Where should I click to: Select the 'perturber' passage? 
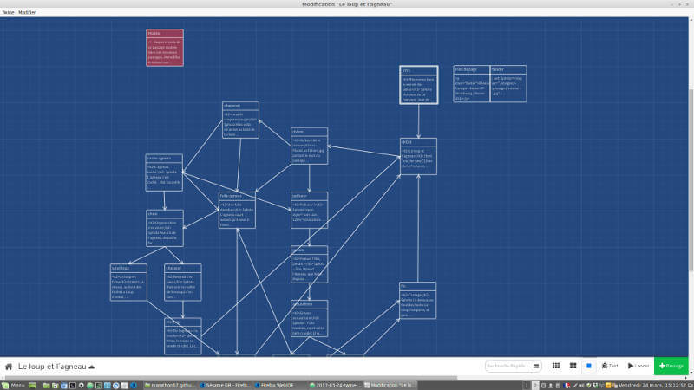[x=310, y=210]
